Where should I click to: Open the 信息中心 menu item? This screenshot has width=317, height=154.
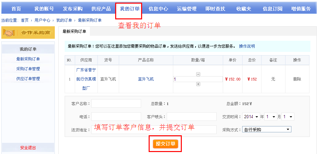[x=158, y=9]
